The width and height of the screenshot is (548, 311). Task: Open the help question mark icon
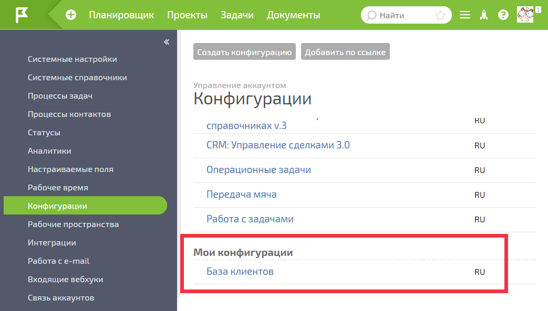pos(503,15)
